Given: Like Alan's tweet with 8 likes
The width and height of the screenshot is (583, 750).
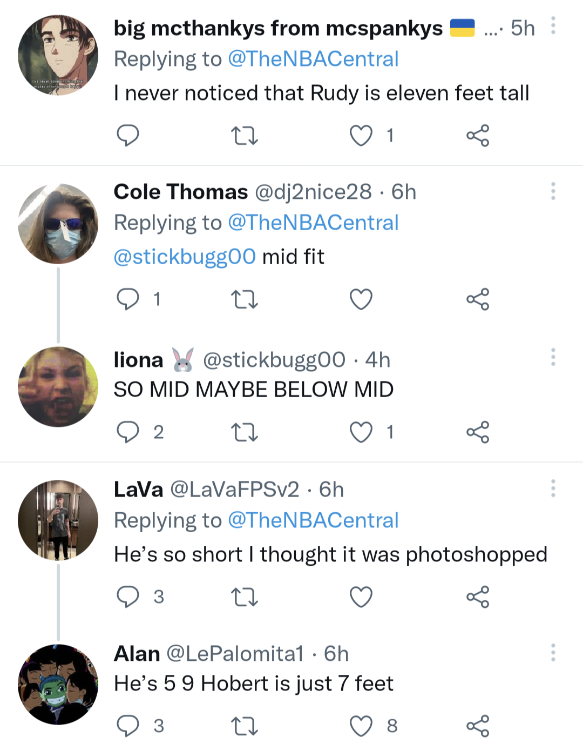Looking at the screenshot, I should pos(361,726).
